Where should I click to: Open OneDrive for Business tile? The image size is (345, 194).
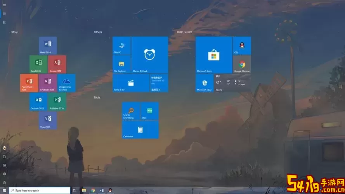coord(66,83)
